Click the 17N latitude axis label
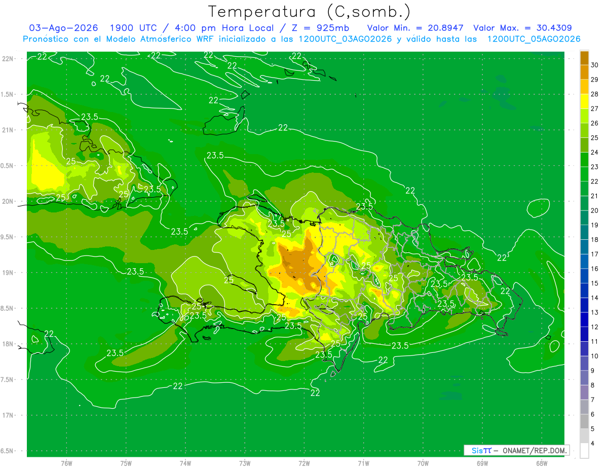This screenshot has height=470, width=608. click(x=7, y=415)
